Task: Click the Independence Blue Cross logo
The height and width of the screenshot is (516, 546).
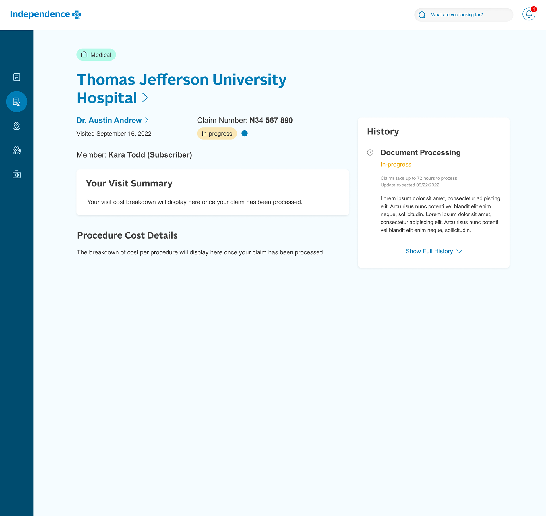Action: [45, 14]
